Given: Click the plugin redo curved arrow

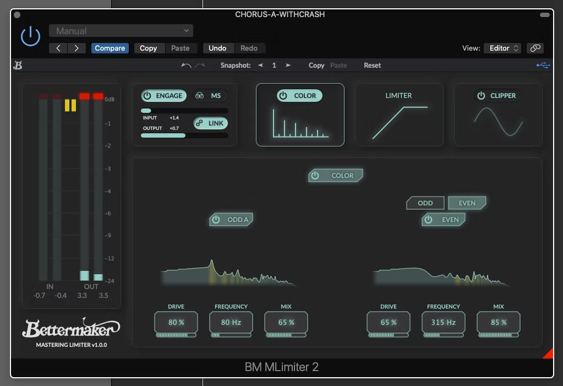Looking at the screenshot, I should click(200, 66).
